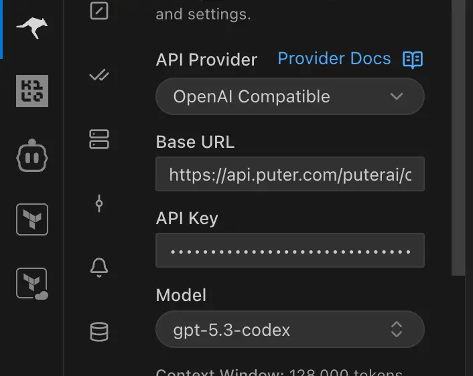Open the Kilo Code sidebar icon
The image size is (473, 376).
(32, 91)
